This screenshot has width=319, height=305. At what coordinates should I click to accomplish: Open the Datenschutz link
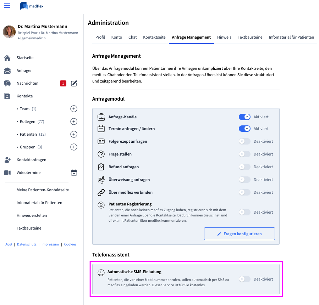pyautogui.click(x=27, y=244)
